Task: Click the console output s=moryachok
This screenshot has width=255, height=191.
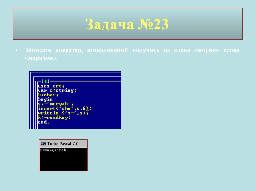Action: click(x=53, y=150)
